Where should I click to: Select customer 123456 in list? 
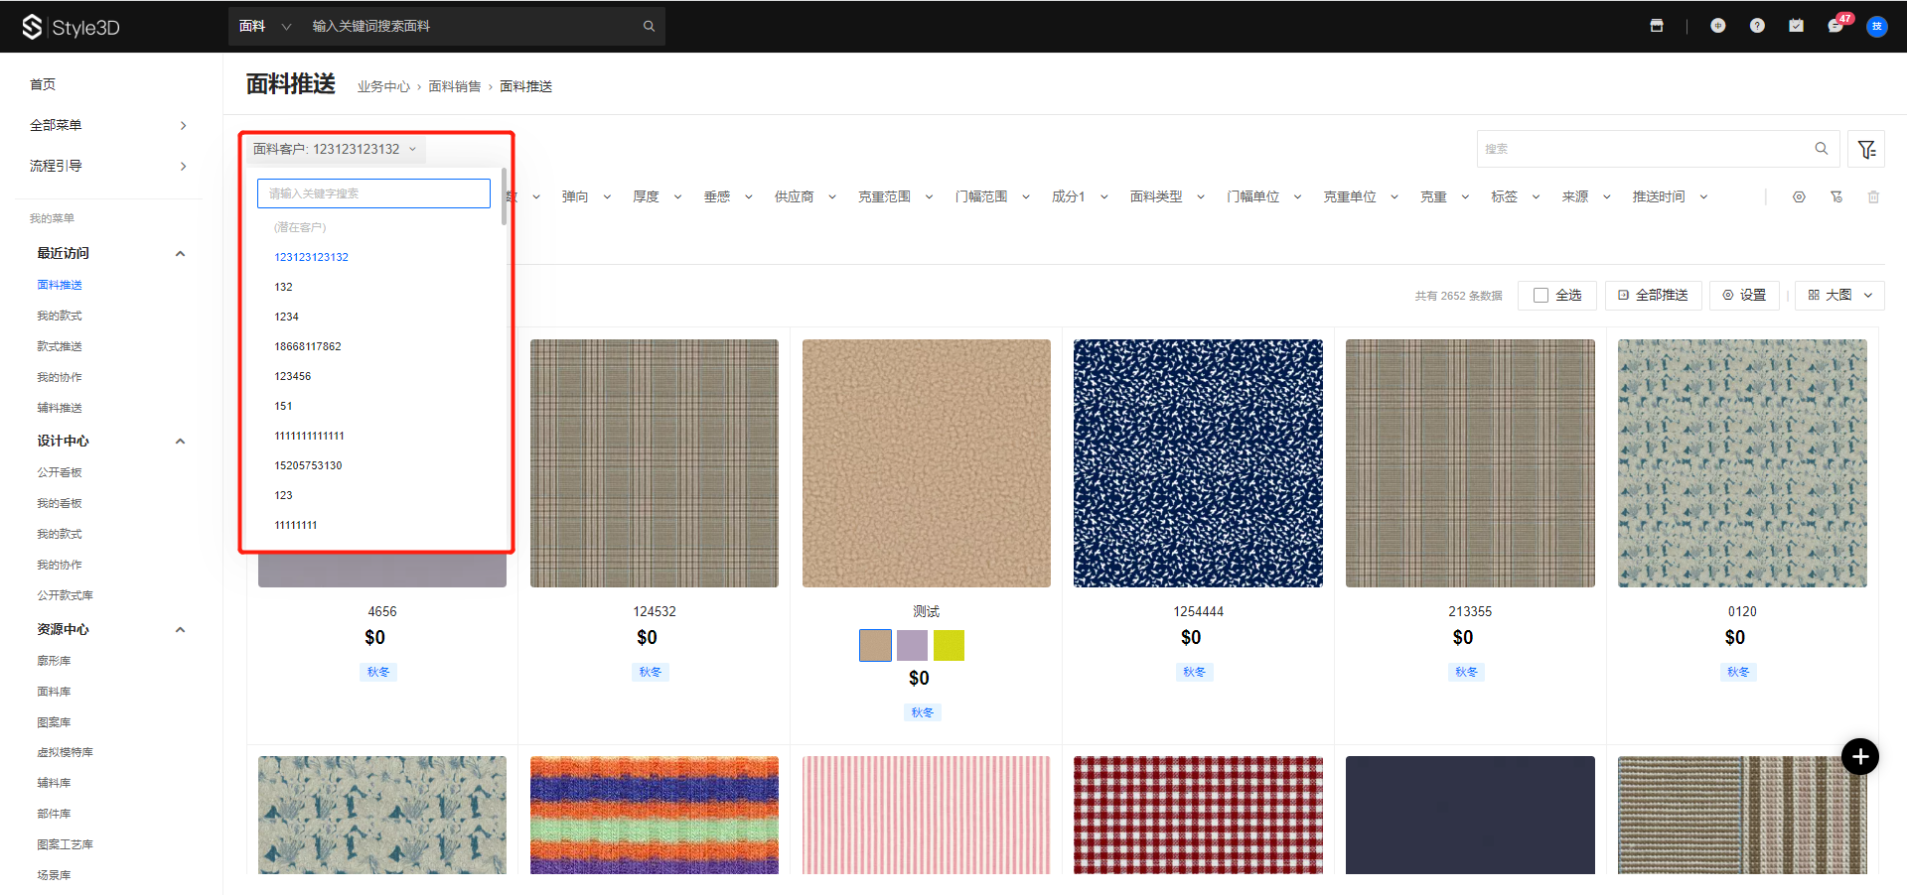click(293, 376)
